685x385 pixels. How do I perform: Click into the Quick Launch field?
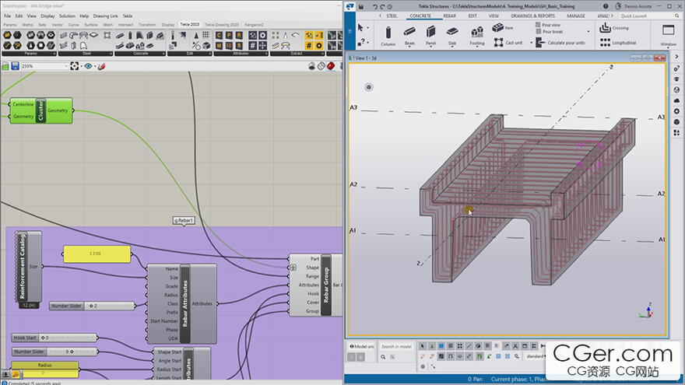645,16
